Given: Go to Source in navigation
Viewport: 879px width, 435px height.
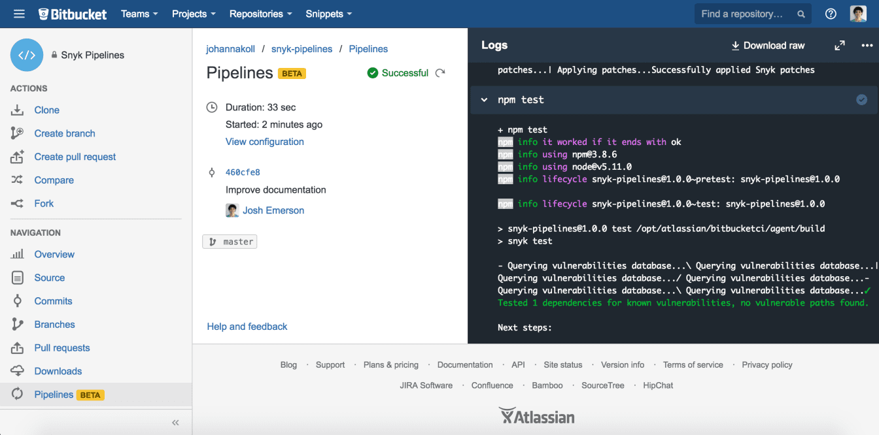Looking at the screenshot, I should [x=50, y=278].
